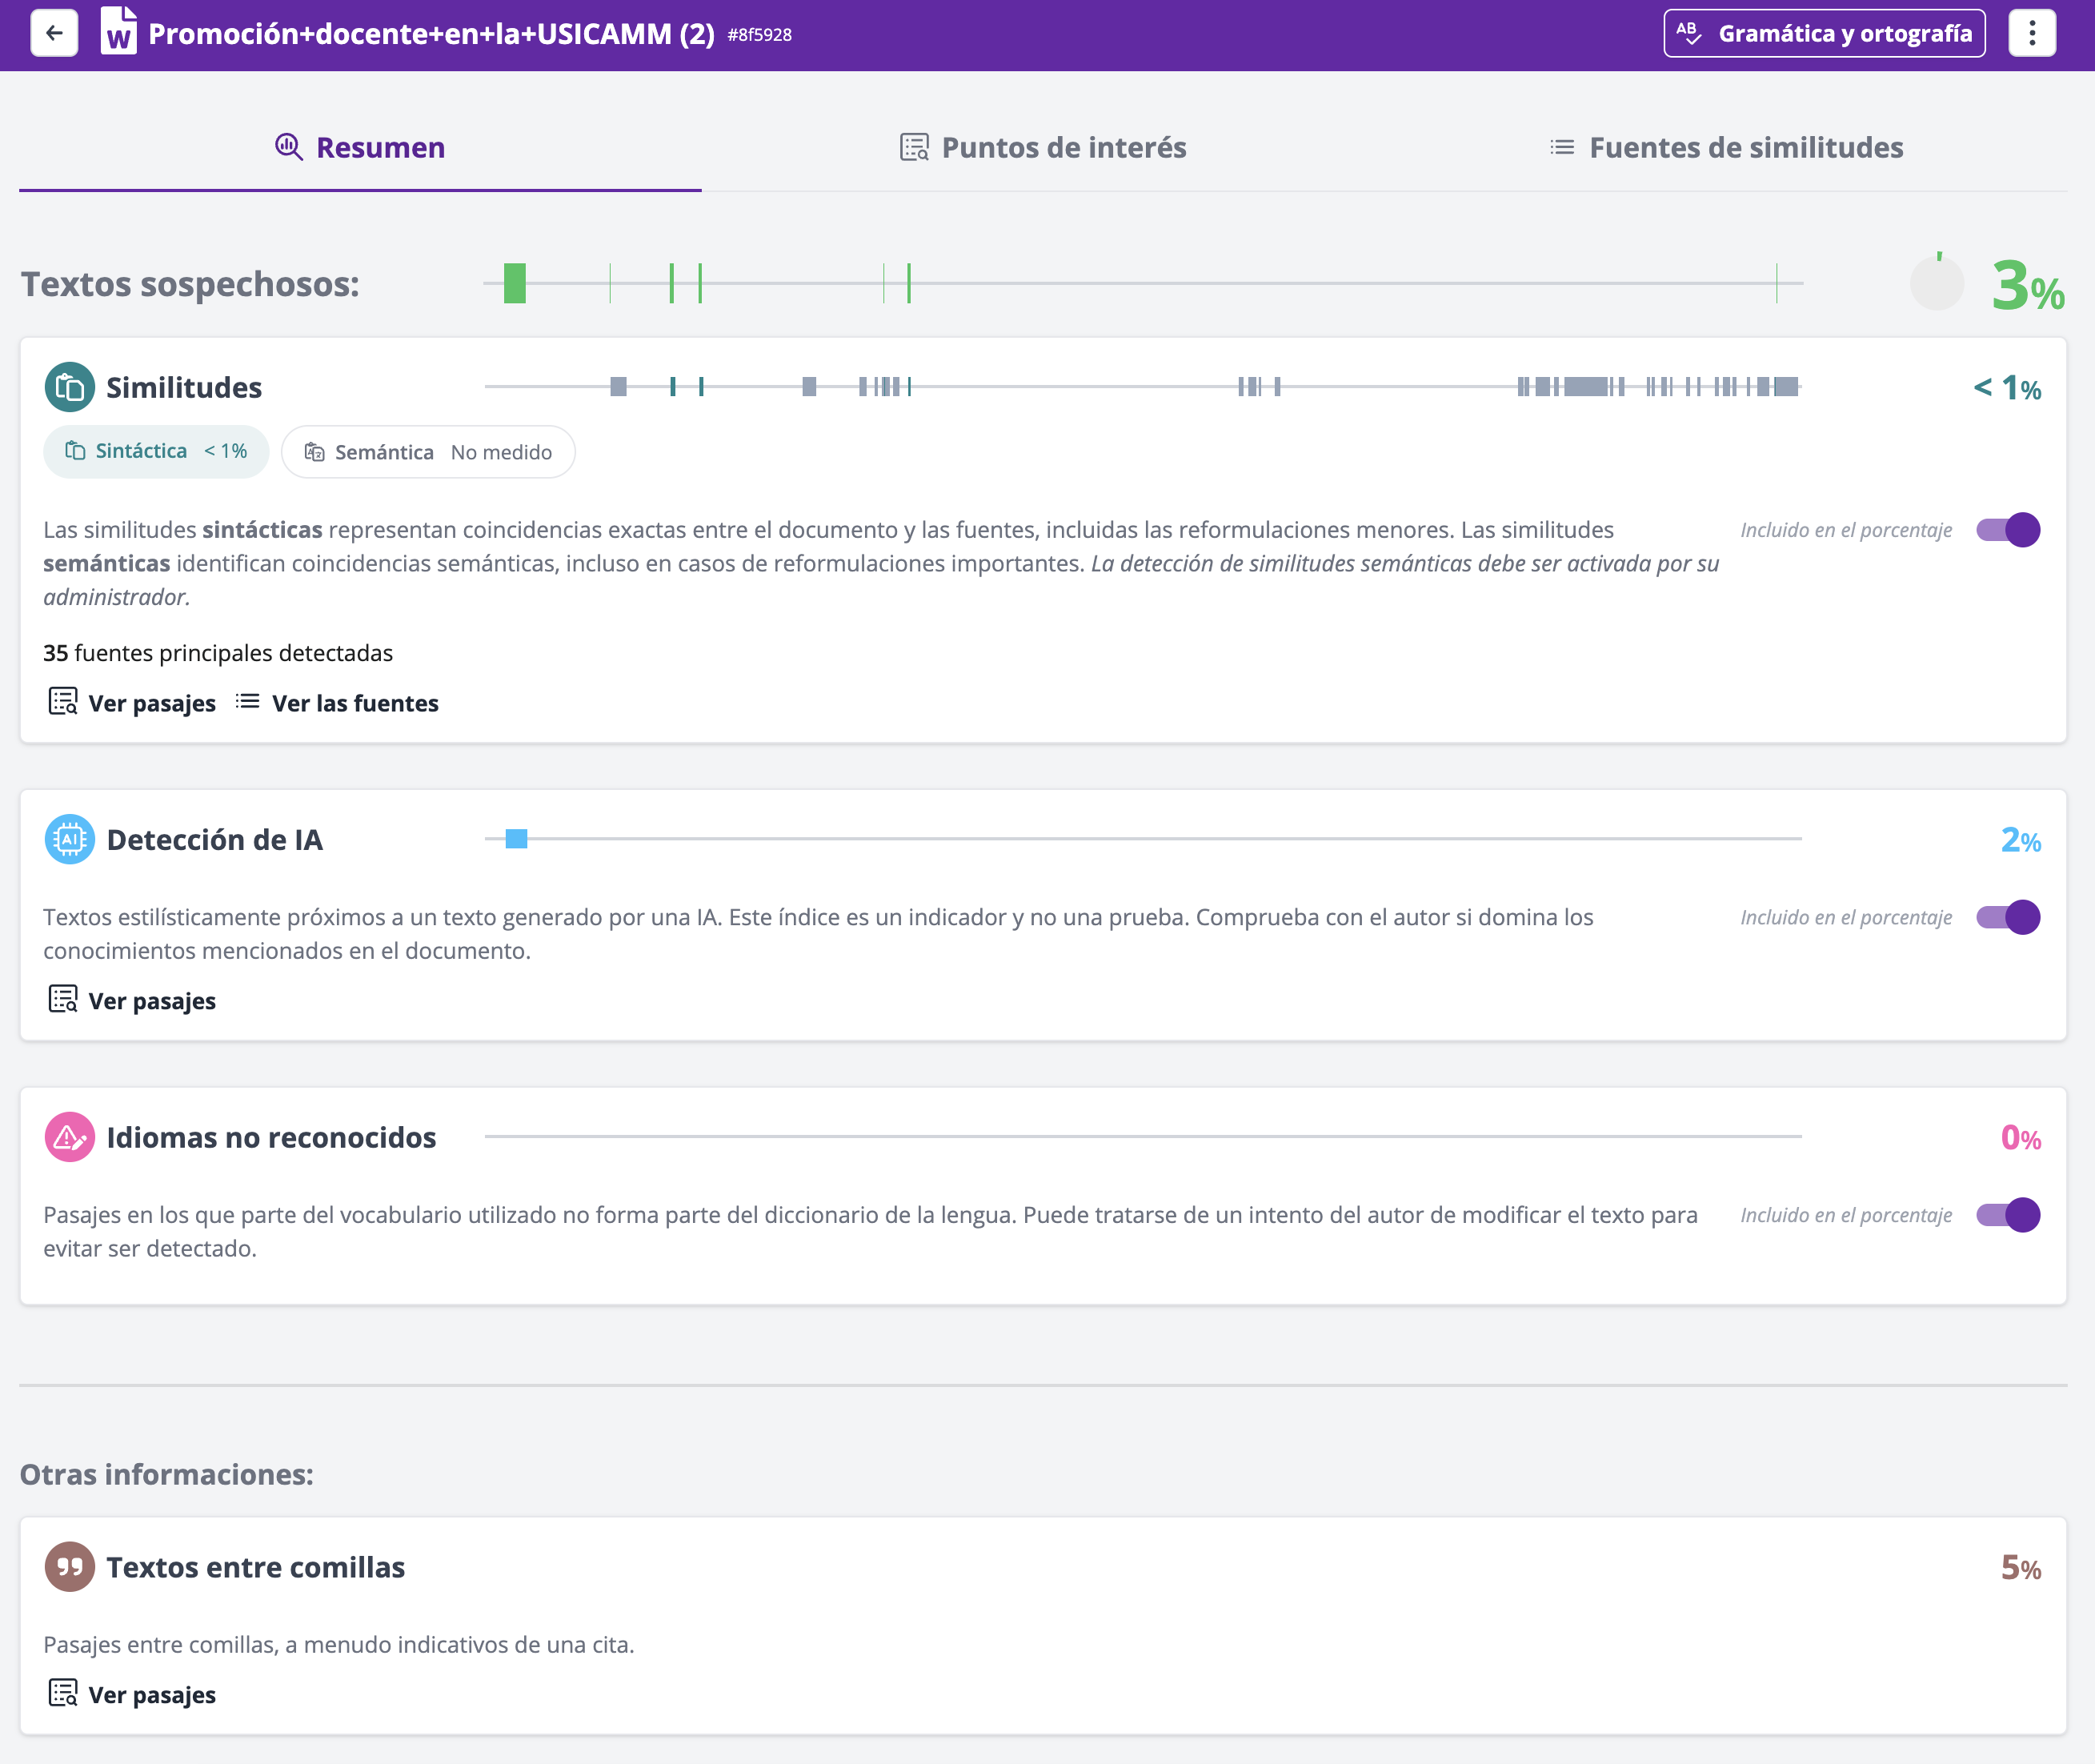The height and width of the screenshot is (1764, 2095).
Task: Click the Similitudes copy icon
Action: [x=69, y=387]
